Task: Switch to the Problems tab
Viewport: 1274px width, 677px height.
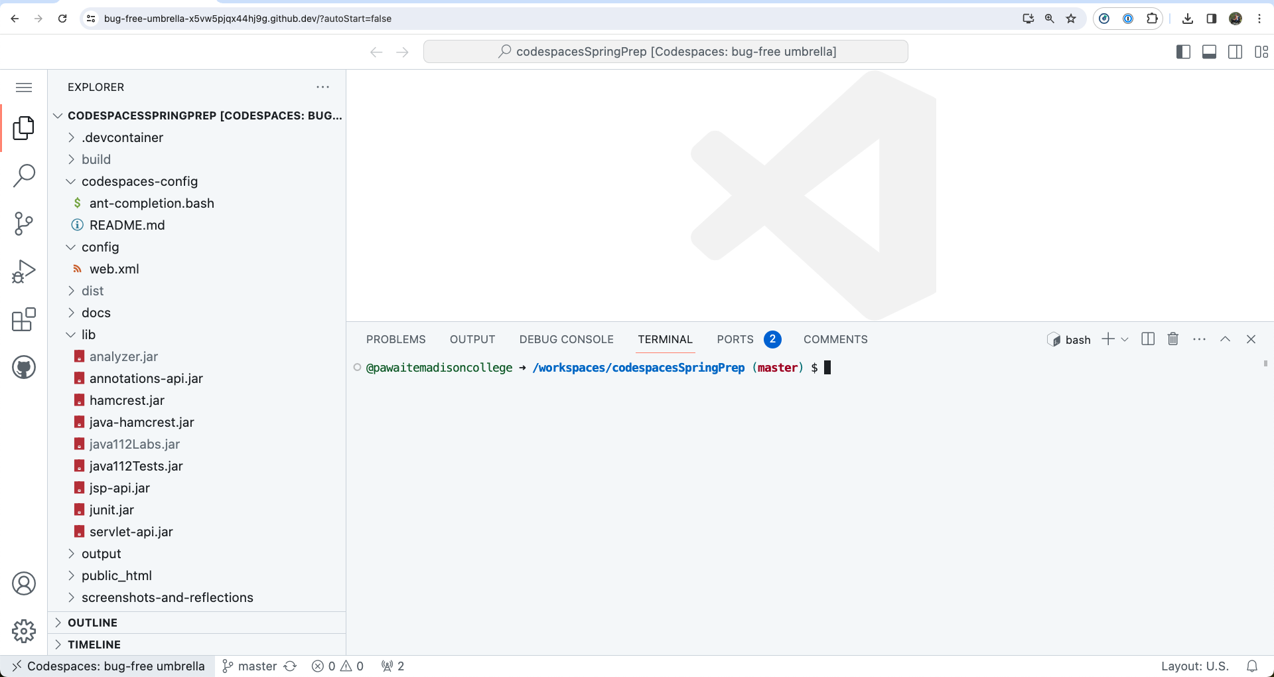Action: [x=396, y=339]
